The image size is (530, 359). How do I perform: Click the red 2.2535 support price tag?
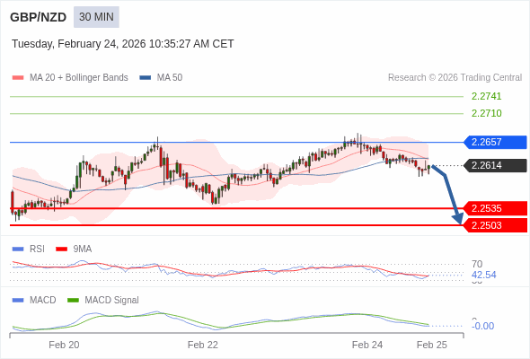[x=495, y=208]
